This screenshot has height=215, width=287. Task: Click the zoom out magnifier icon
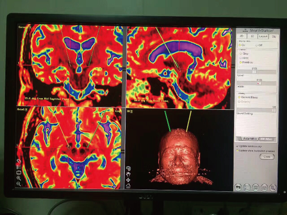(19, 184)
